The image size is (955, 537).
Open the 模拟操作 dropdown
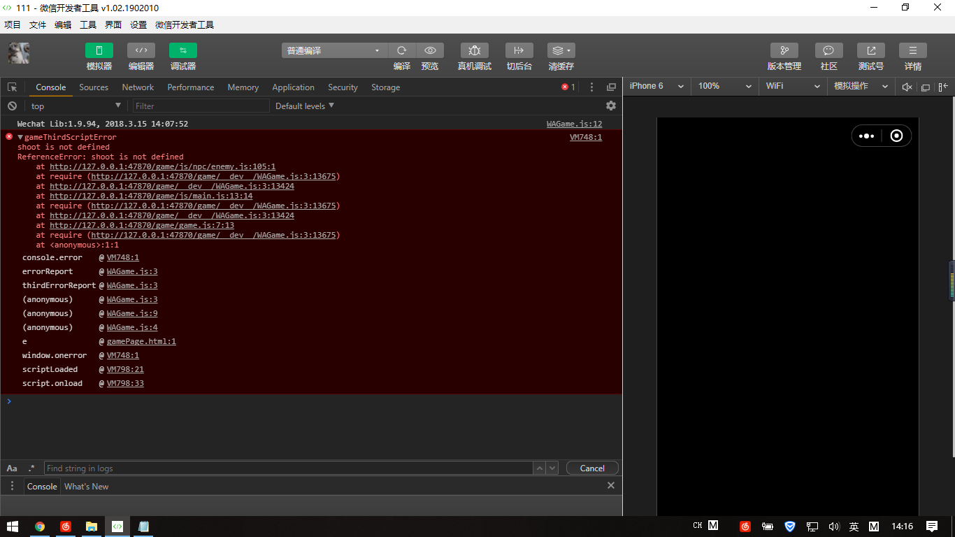click(861, 86)
